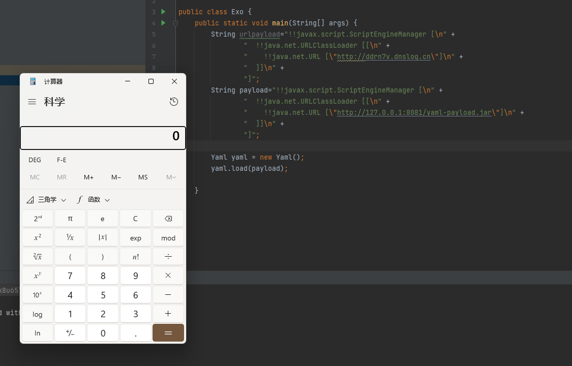Expand the 三角学 trigonometry dropdown
Viewport: 572px width, 366px height.
[x=46, y=200]
